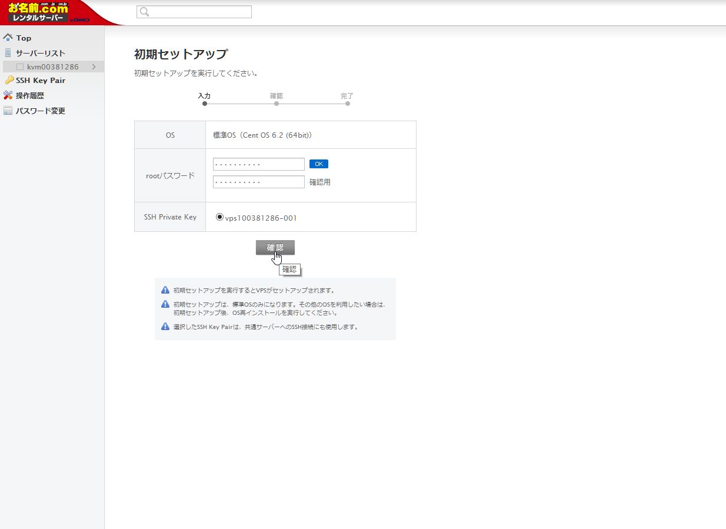Click the search magnifier icon
726x529 pixels.
tap(145, 12)
